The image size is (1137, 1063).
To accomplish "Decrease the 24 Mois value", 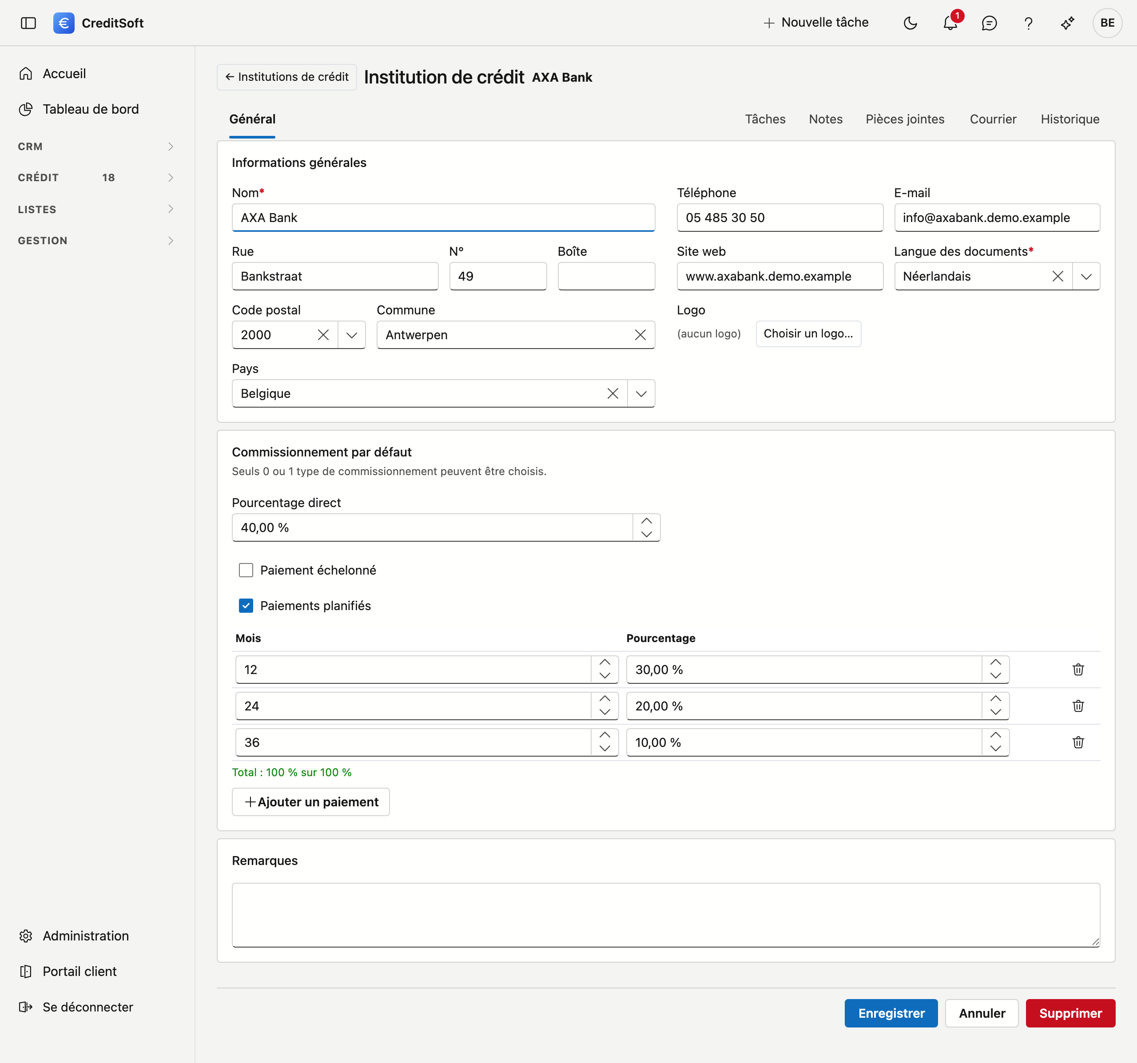I will coord(604,713).
